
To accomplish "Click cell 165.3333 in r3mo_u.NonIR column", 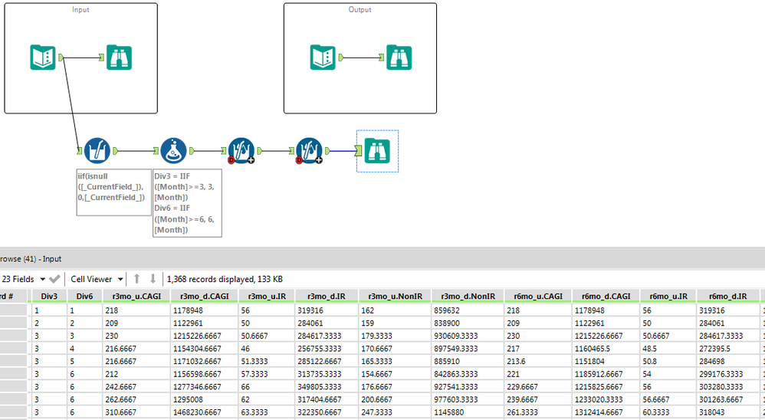I will pyautogui.click(x=396, y=361).
